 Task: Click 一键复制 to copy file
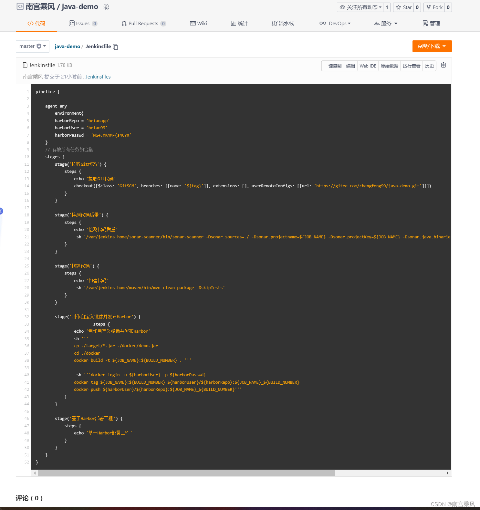pos(333,66)
